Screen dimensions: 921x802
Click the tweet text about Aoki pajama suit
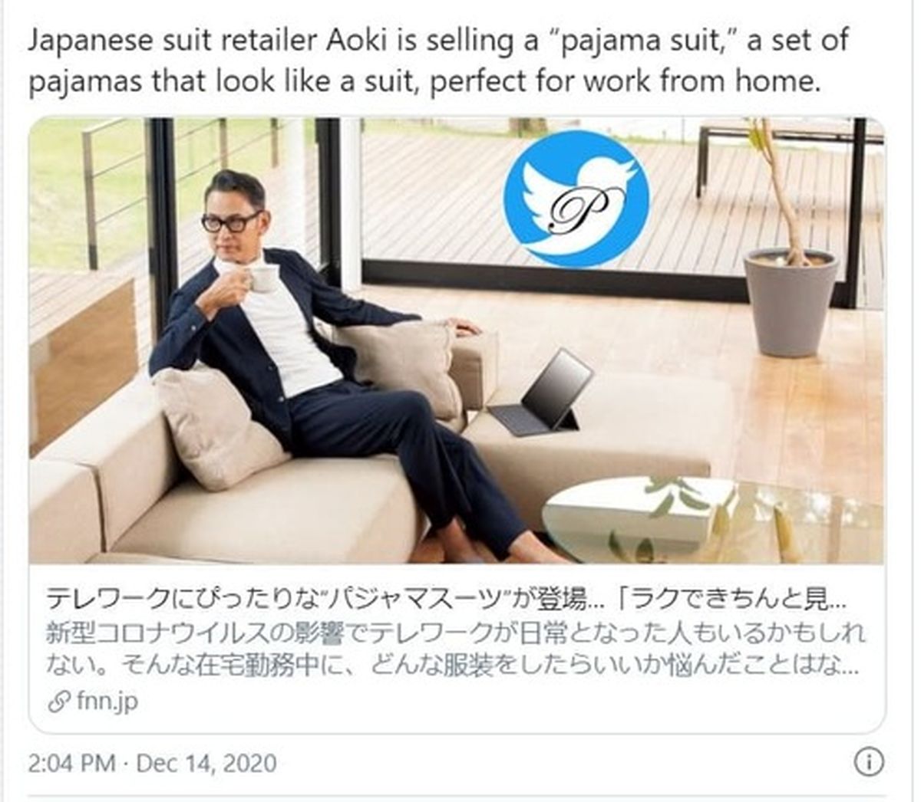click(438, 60)
